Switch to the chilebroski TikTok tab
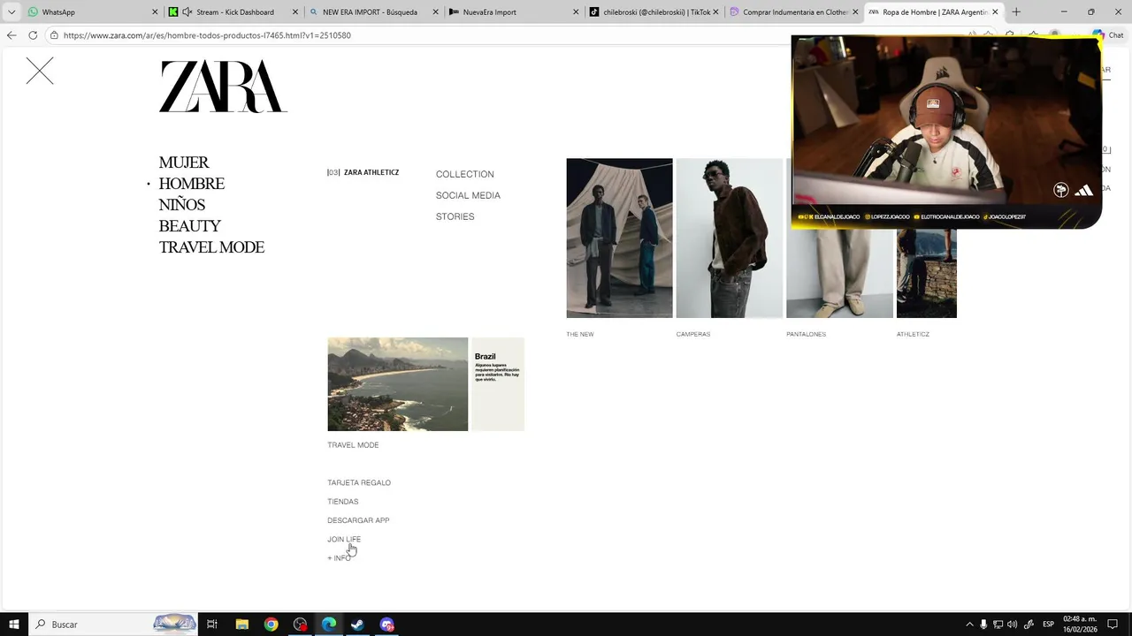Image resolution: width=1132 pixels, height=636 pixels. coord(656,12)
